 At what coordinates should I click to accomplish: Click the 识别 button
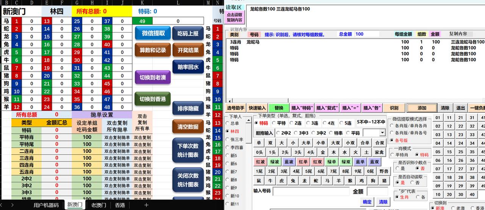(x=394, y=108)
